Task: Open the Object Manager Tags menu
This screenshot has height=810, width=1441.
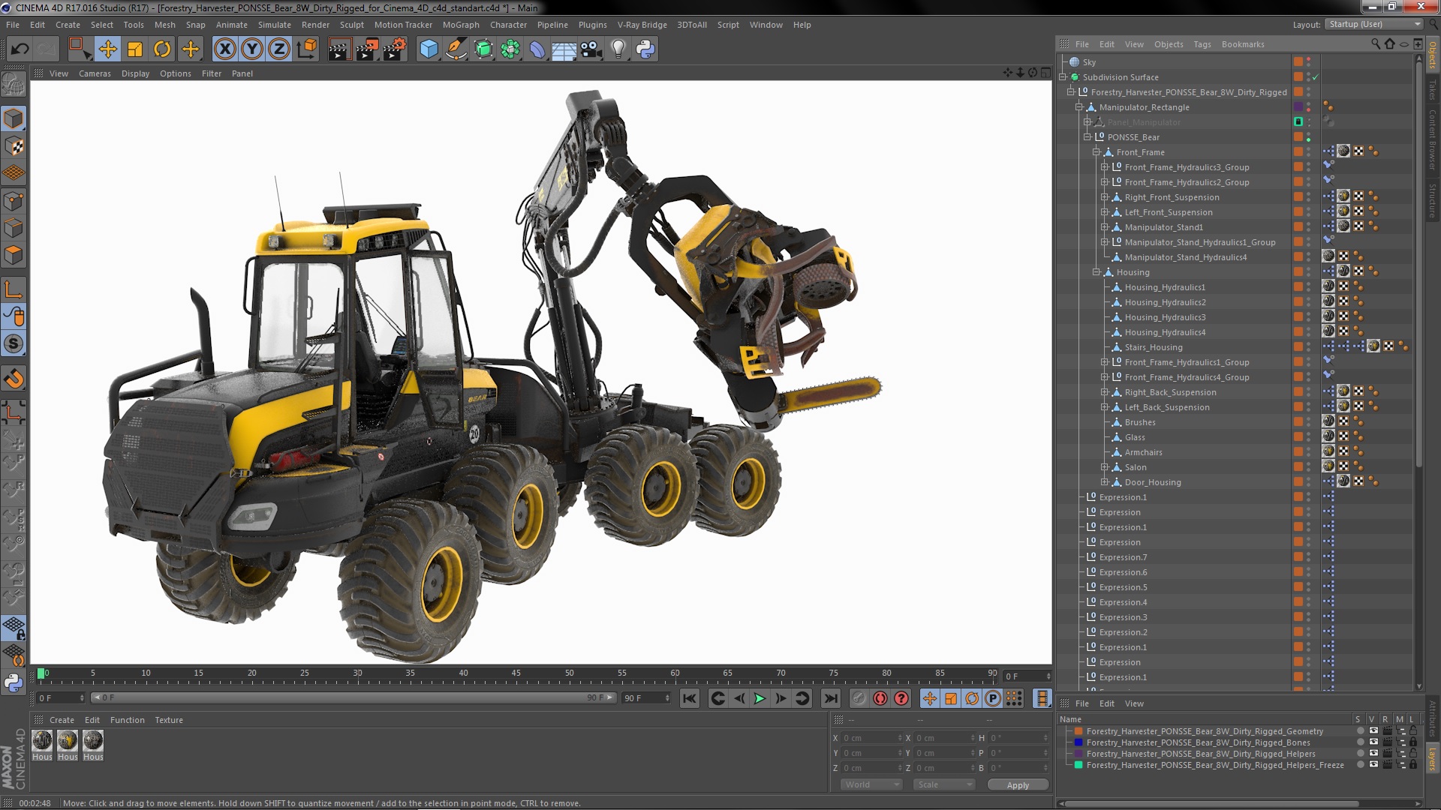Action: click(1202, 44)
